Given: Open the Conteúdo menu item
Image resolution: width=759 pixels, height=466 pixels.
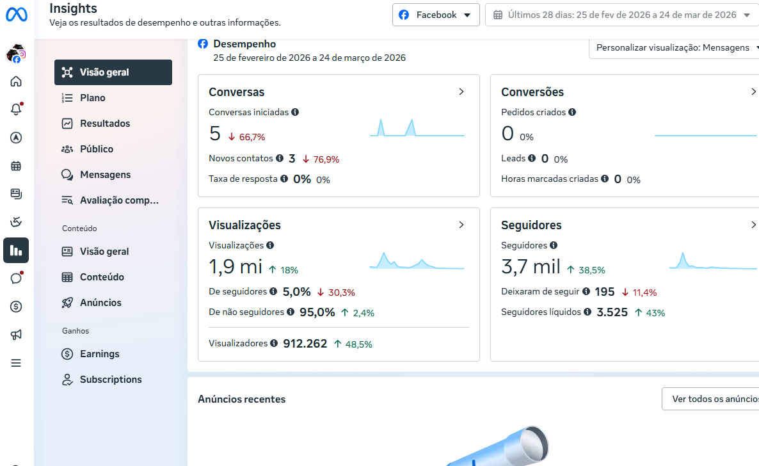Looking at the screenshot, I should pos(113,277).
